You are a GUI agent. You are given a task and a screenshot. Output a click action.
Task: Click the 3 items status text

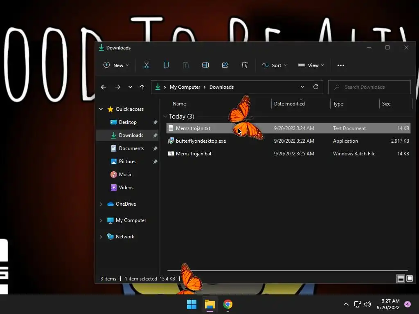pos(108,279)
